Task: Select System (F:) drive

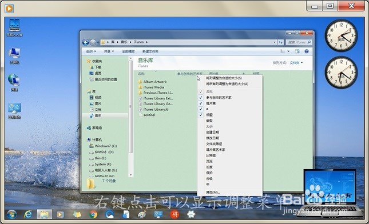Action: point(101,165)
